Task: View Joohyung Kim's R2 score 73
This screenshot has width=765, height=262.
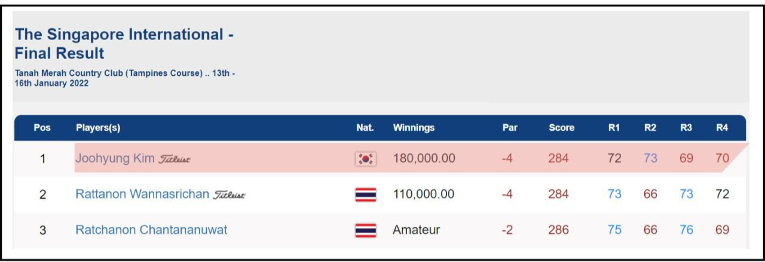Action: click(650, 159)
